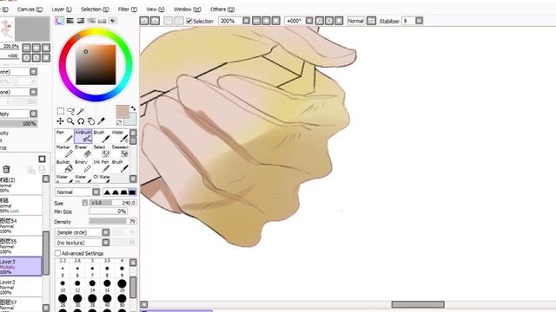Open the Filter menu
This screenshot has height=312, width=556.
128,10
